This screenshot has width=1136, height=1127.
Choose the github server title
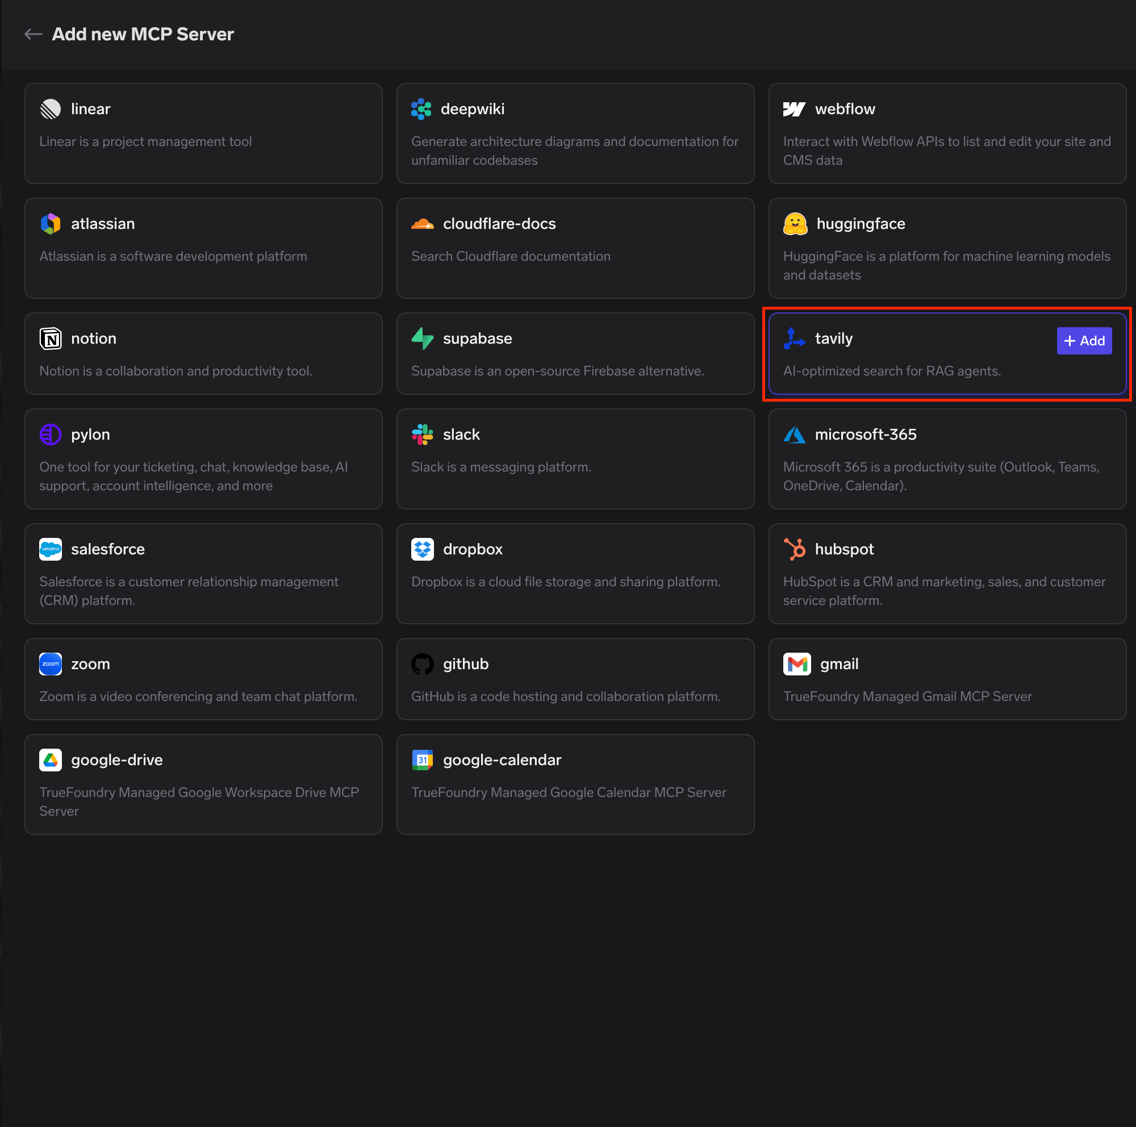click(465, 663)
